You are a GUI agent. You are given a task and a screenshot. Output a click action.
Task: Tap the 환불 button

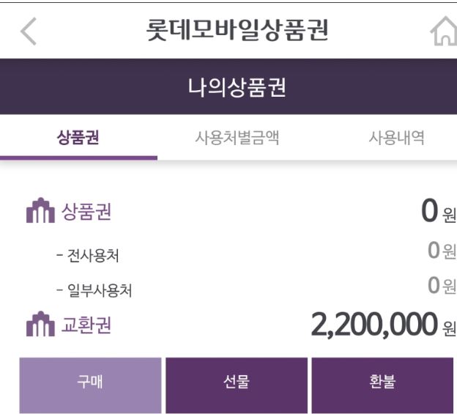(x=382, y=382)
